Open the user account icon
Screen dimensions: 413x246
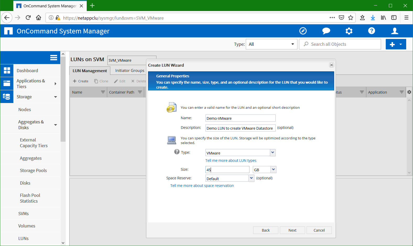[x=394, y=31]
